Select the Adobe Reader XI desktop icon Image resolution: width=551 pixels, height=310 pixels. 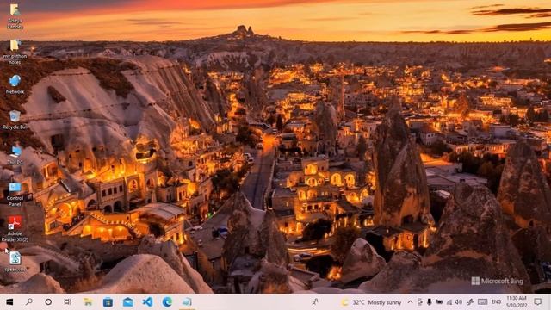pos(15,229)
